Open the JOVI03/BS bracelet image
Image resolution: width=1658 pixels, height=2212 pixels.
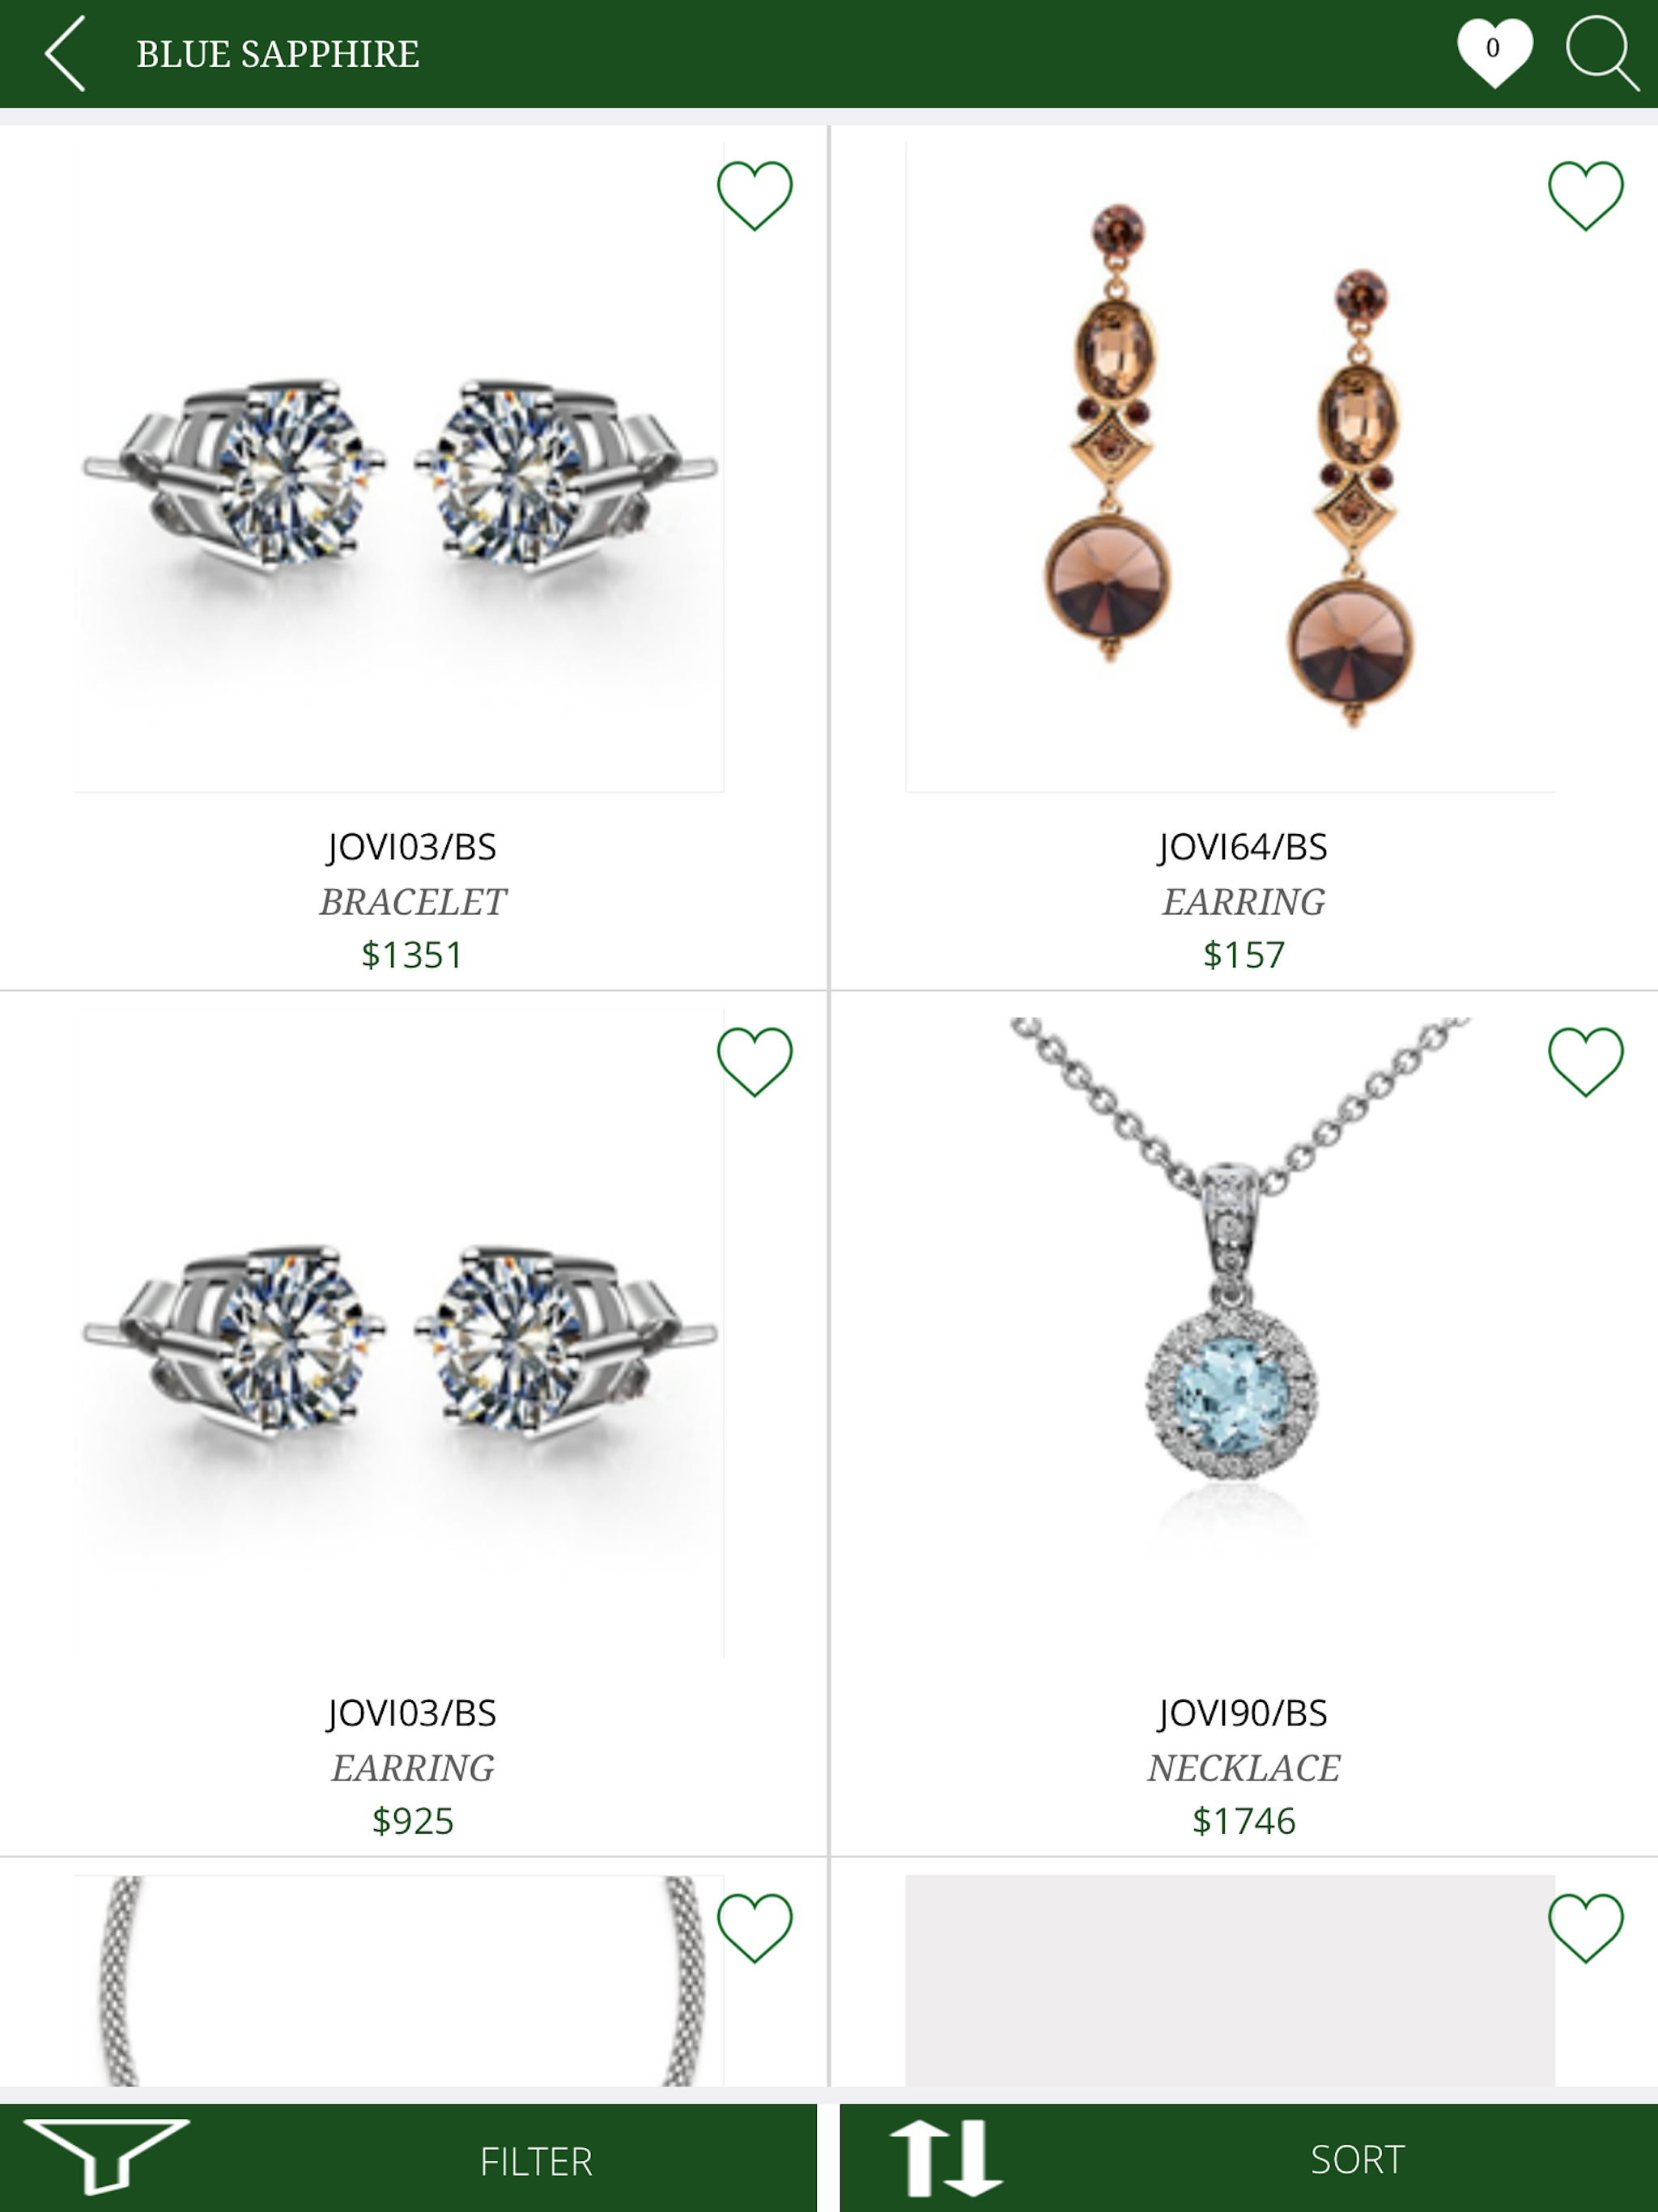click(x=399, y=467)
